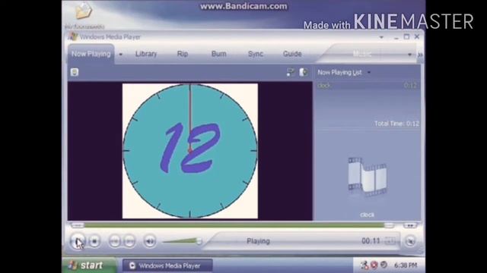The image size is (487, 273).
Task: Click the red shield tray icon
Action: pos(374,265)
